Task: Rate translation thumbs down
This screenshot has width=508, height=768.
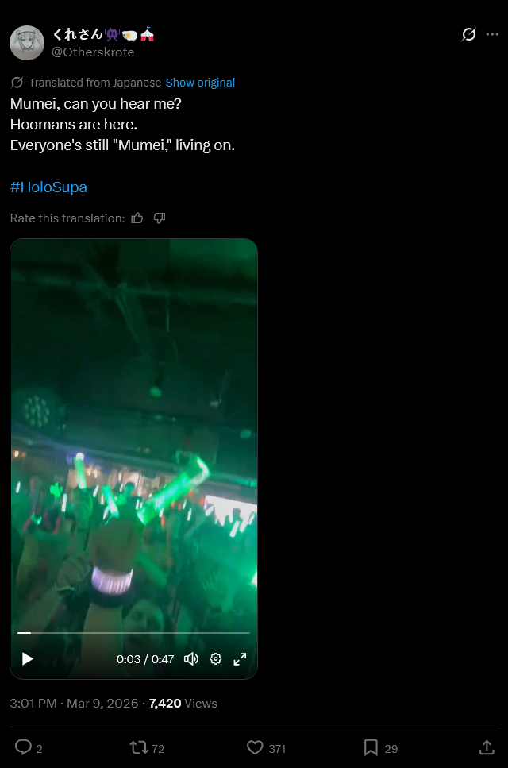Action: (159, 218)
